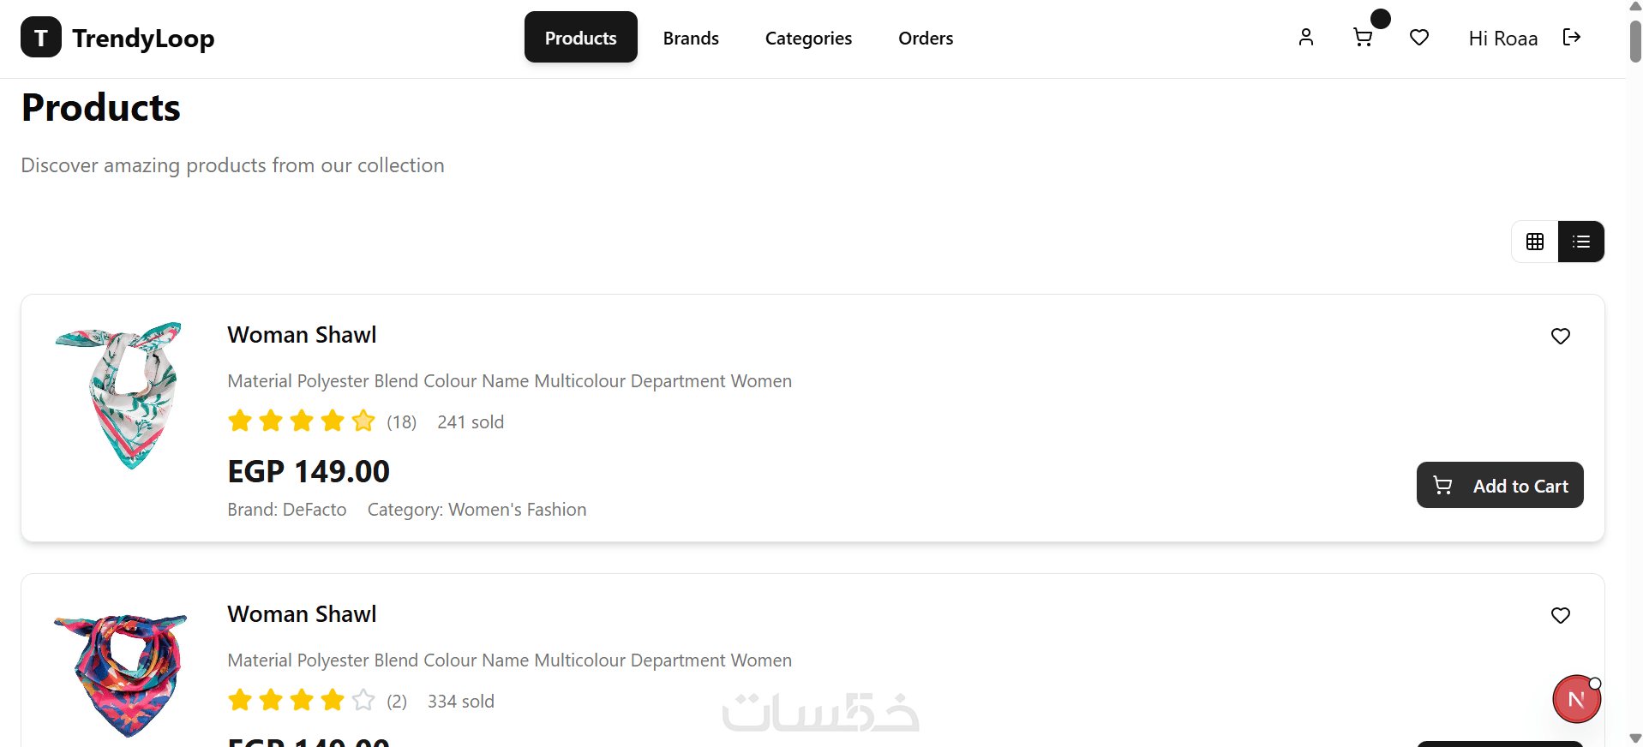Click the "Hi Roaa" greeting text
This screenshot has width=1643, height=747.
[x=1503, y=39]
